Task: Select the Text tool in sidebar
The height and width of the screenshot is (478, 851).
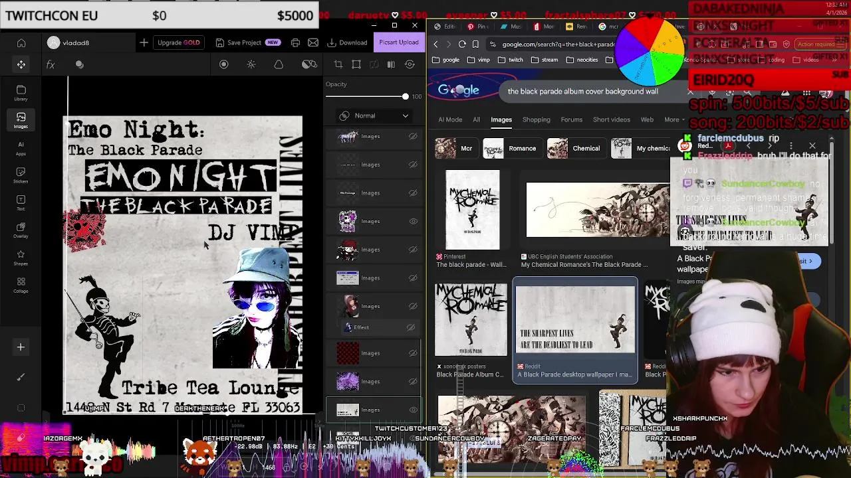Action: point(21,202)
